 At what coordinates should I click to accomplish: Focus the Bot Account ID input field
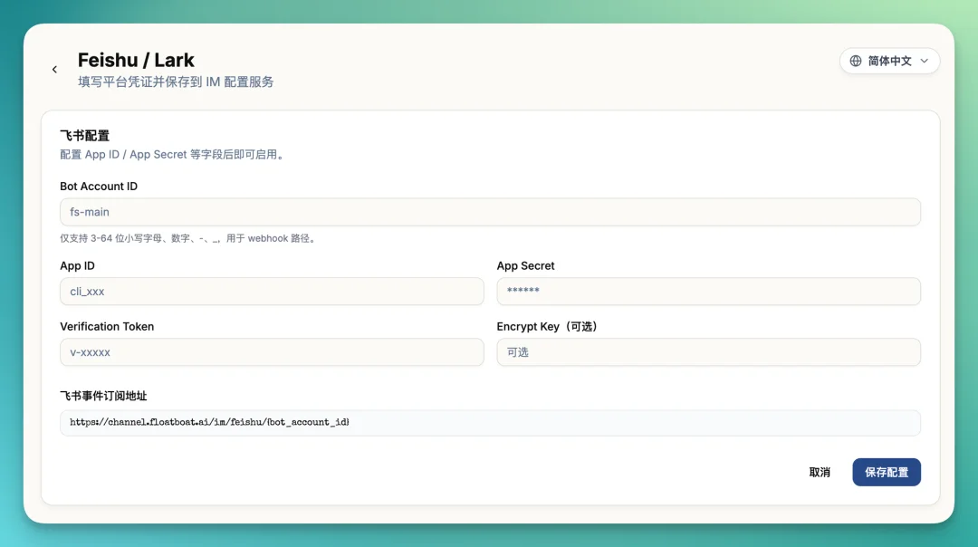tap(490, 212)
